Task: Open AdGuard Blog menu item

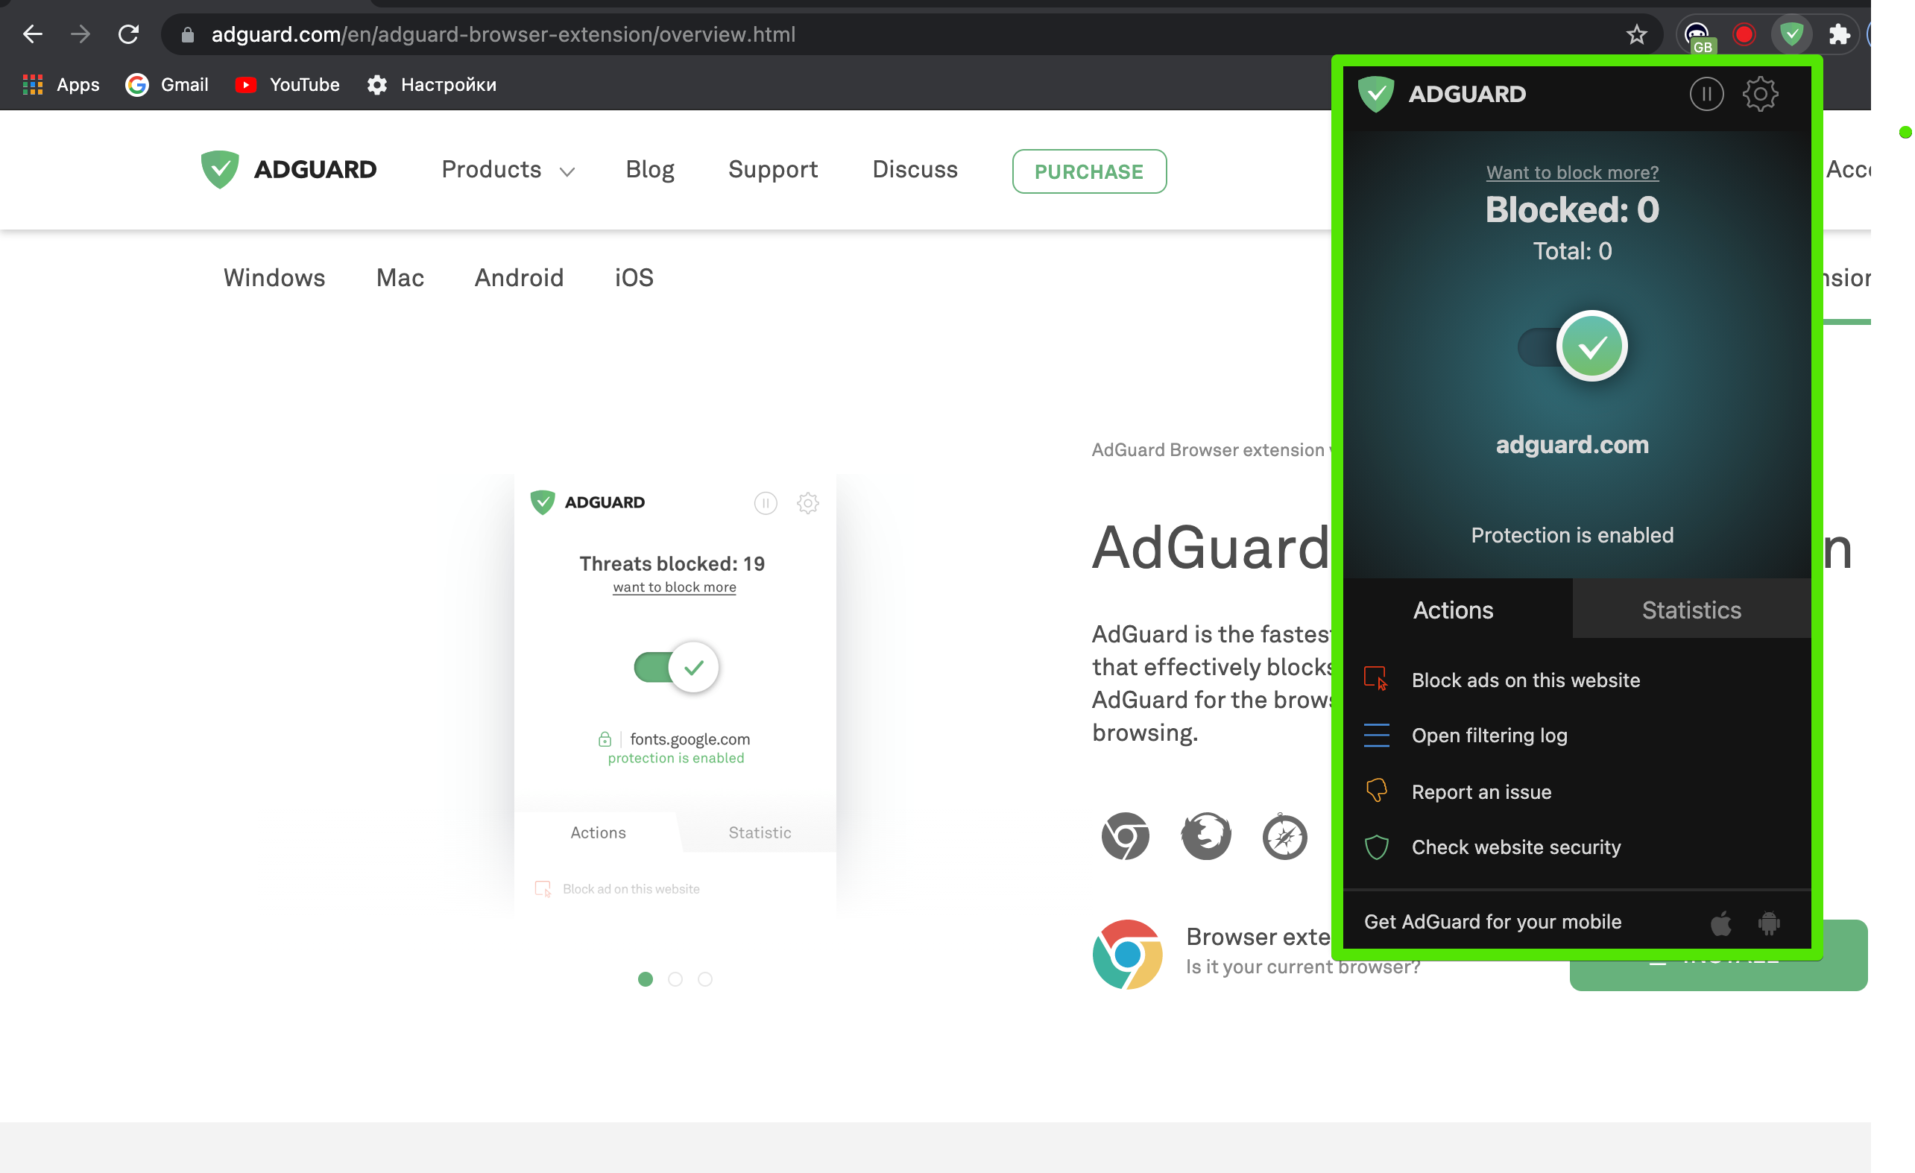Action: pos(650,169)
